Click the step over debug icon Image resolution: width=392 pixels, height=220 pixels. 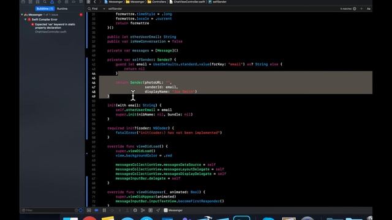click(112, 210)
